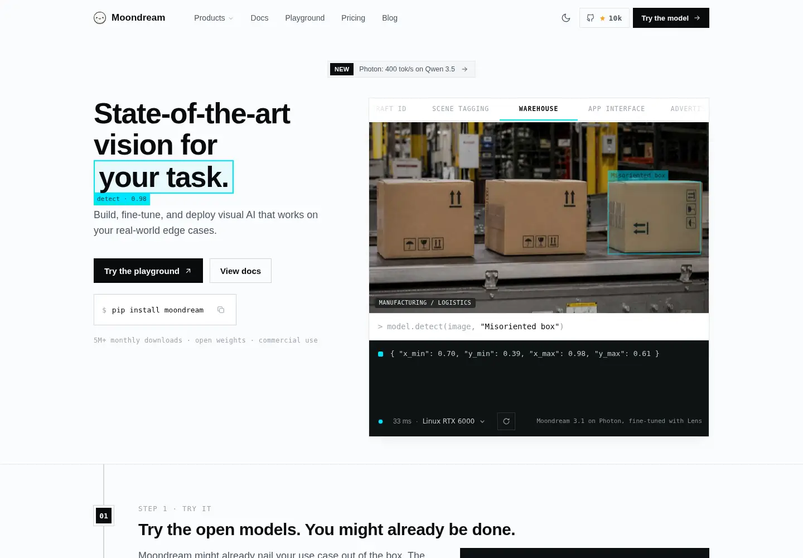
Task: Select the Warehouse tab
Action: tap(538, 109)
